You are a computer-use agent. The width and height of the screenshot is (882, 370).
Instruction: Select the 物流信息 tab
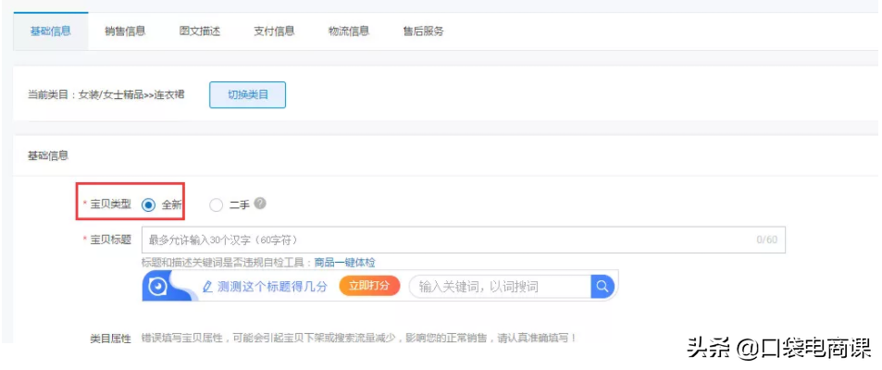(349, 31)
